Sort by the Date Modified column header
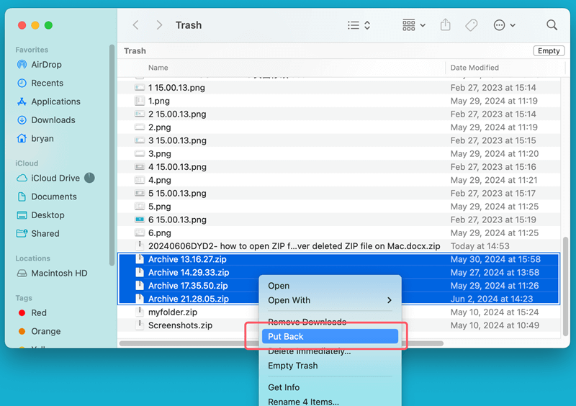 tap(474, 68)
